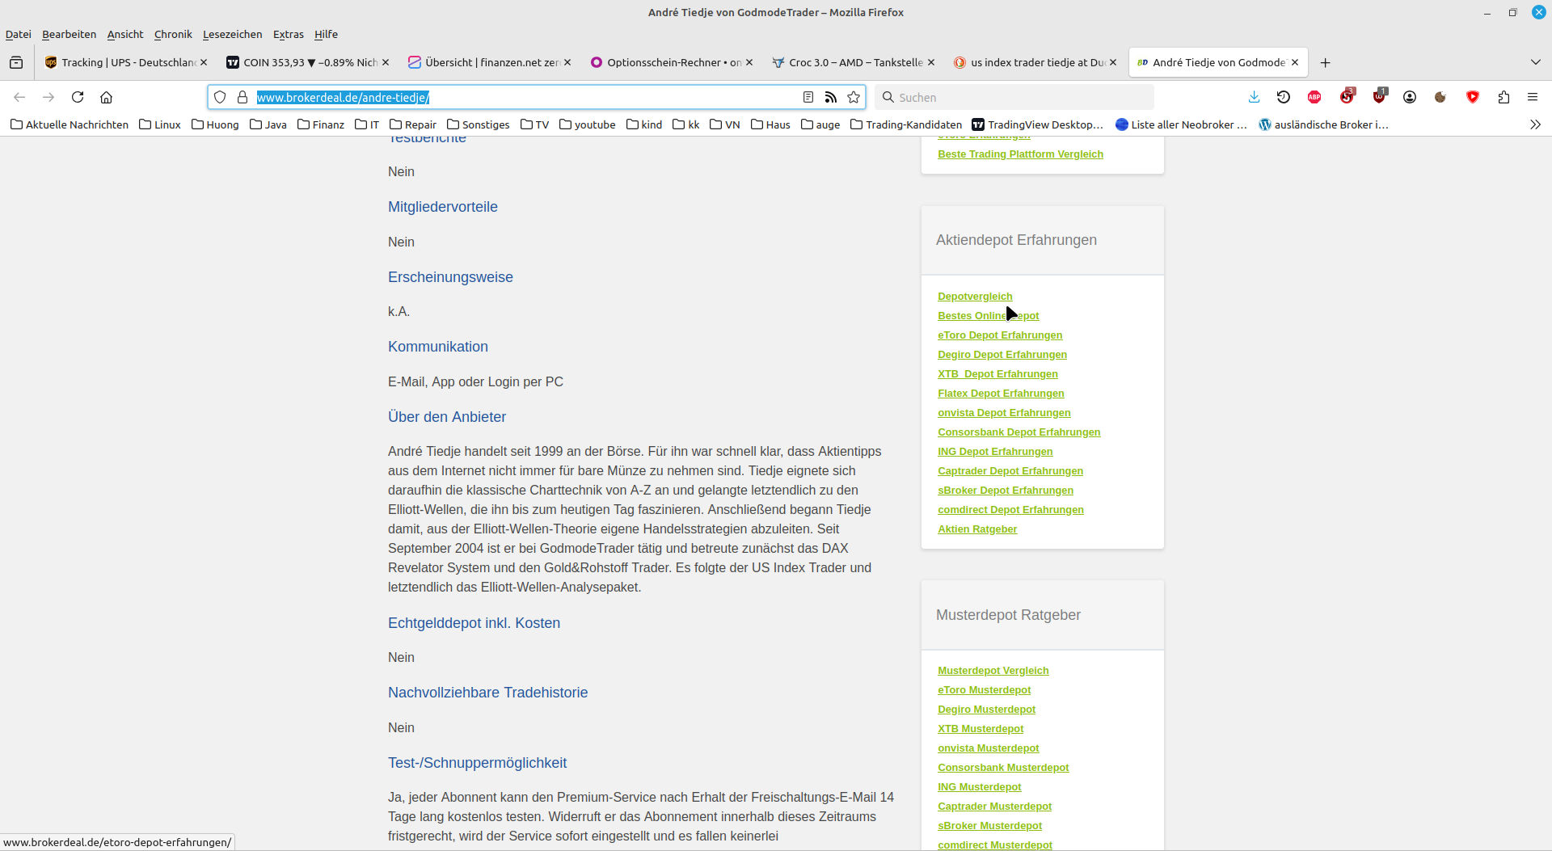Open the Firefox account icon

(1410, 97)
